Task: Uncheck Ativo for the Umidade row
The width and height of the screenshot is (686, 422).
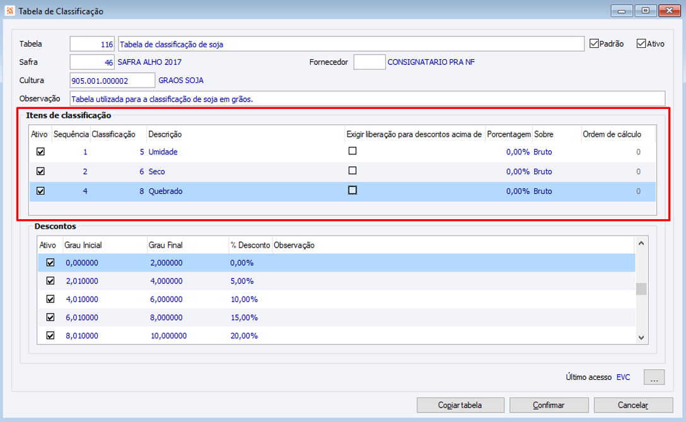Action: [40, 152]
